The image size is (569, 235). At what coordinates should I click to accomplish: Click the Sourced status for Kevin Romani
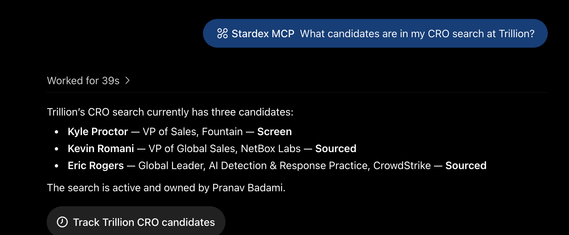point(336,149)
